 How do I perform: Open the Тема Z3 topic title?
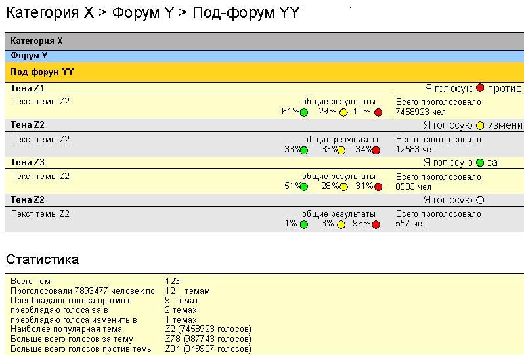(28, 163)
